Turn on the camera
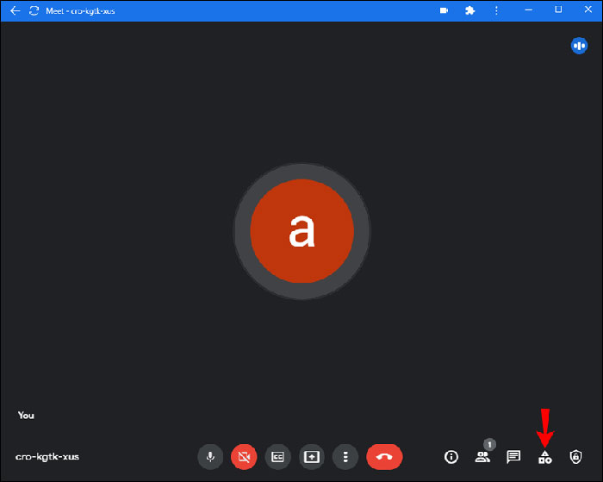The height and width of the screenshot is (482, 603). [244, 456]
